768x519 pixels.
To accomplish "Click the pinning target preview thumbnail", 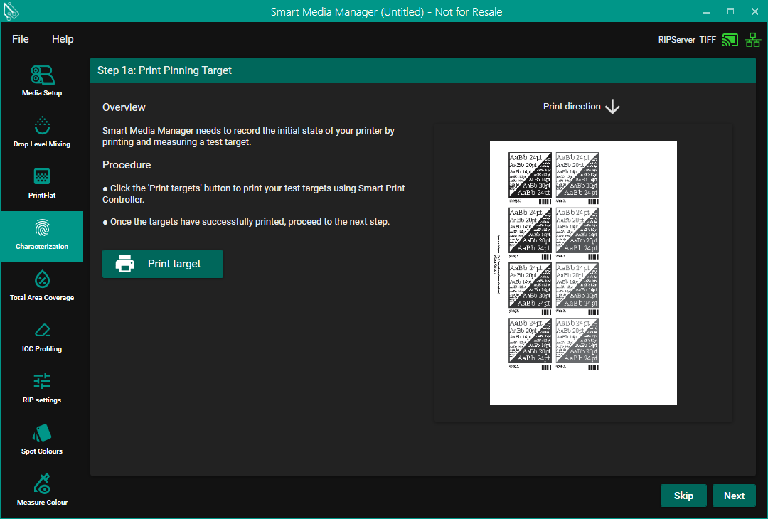I will click(x=583, y=273).
